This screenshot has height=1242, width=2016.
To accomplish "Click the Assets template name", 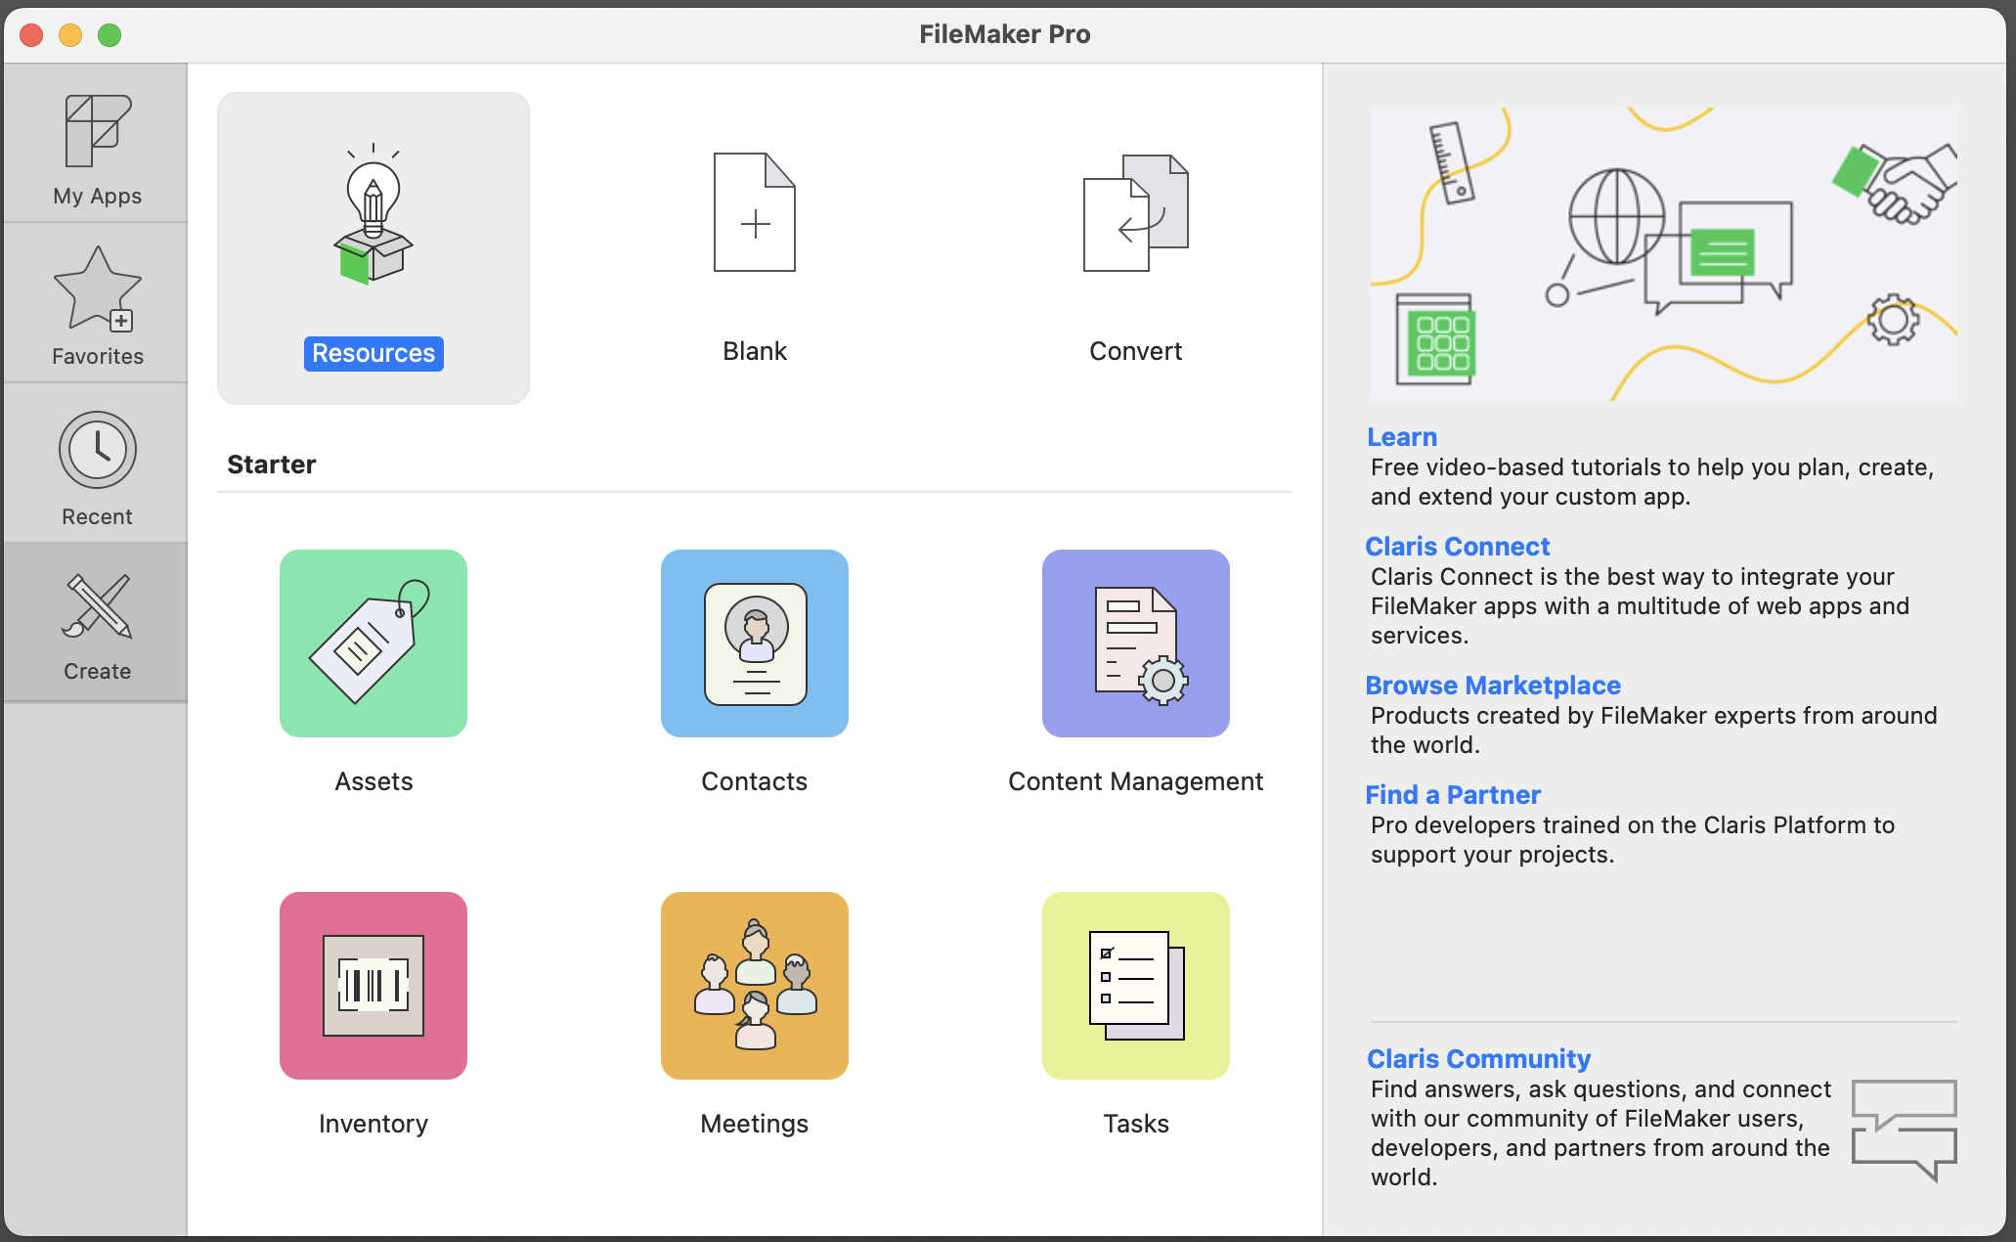I will click(373, 781).
